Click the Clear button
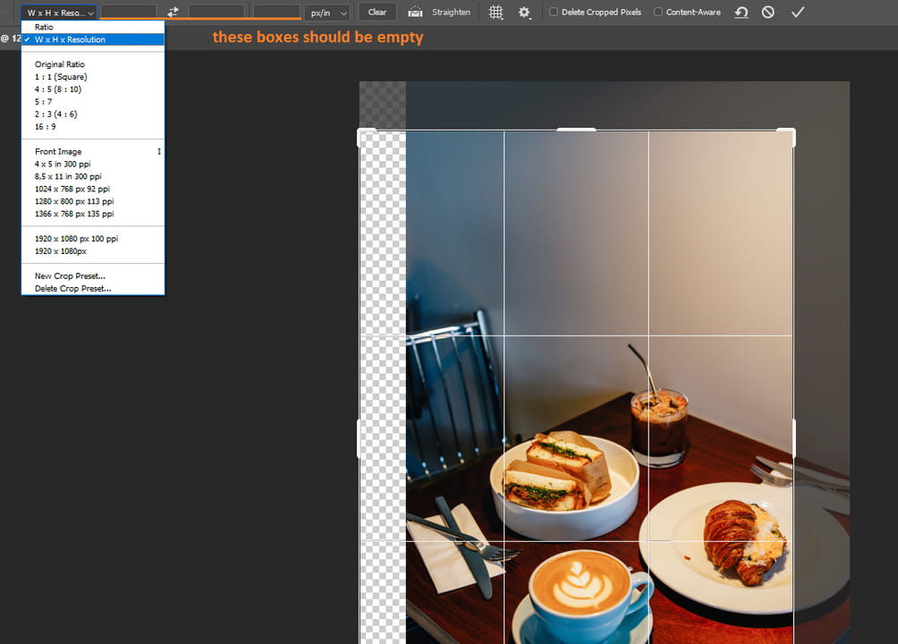The image size is (898, 644). click(x=377, y=12)
